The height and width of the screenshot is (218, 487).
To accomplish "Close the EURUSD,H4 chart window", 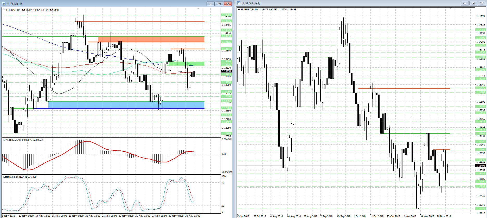I will coord(228,4).
